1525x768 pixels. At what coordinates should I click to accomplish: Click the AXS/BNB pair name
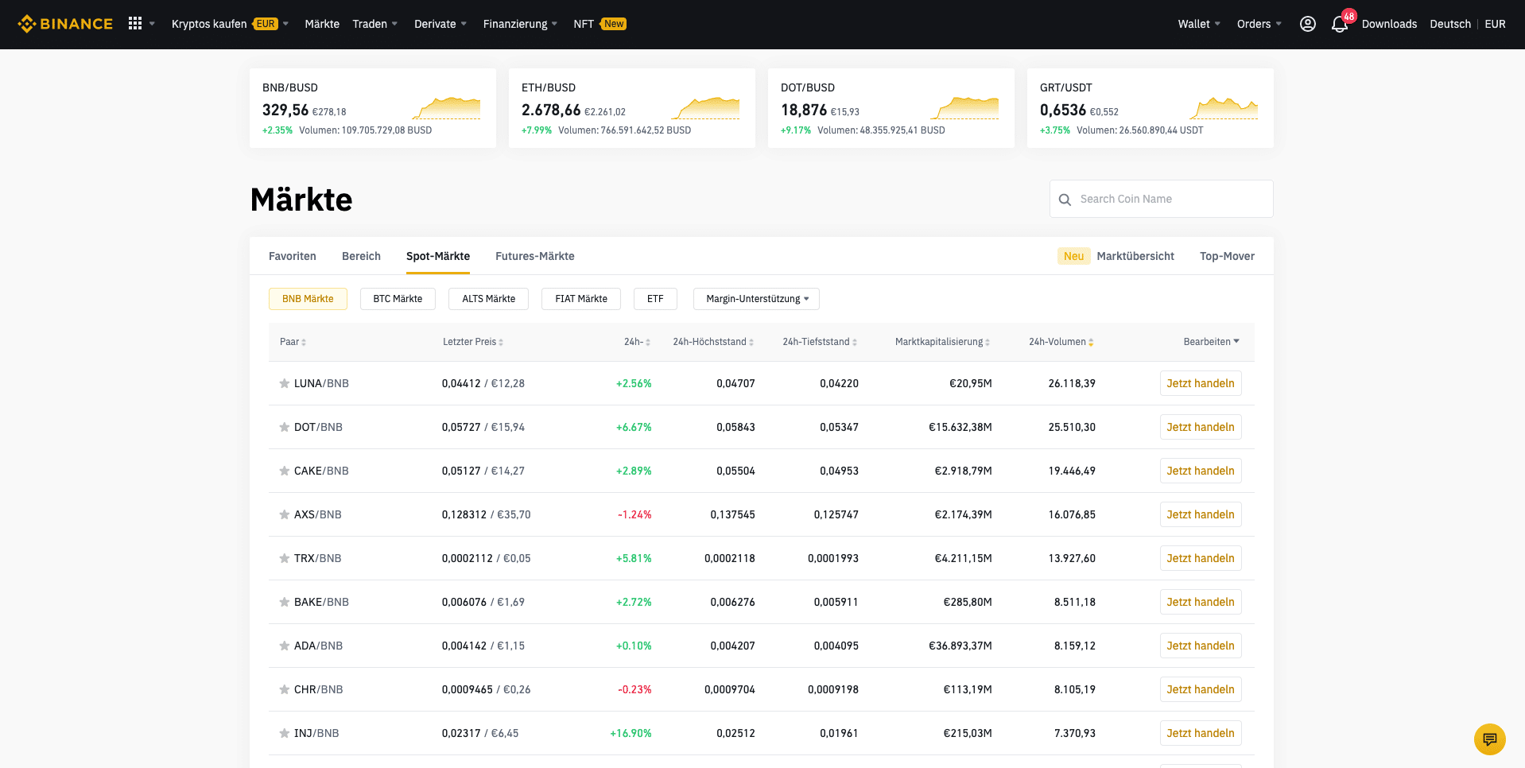point(318,514)
